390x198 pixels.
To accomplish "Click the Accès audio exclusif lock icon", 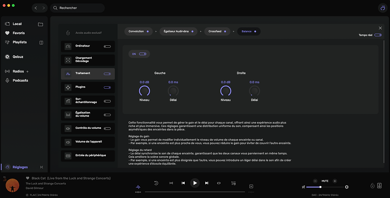I will click(x=68, y=33).
